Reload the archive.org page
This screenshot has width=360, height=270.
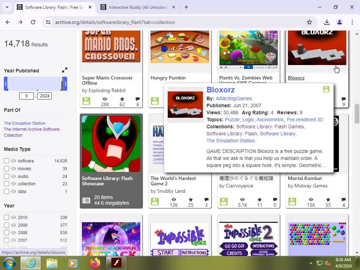33,22
